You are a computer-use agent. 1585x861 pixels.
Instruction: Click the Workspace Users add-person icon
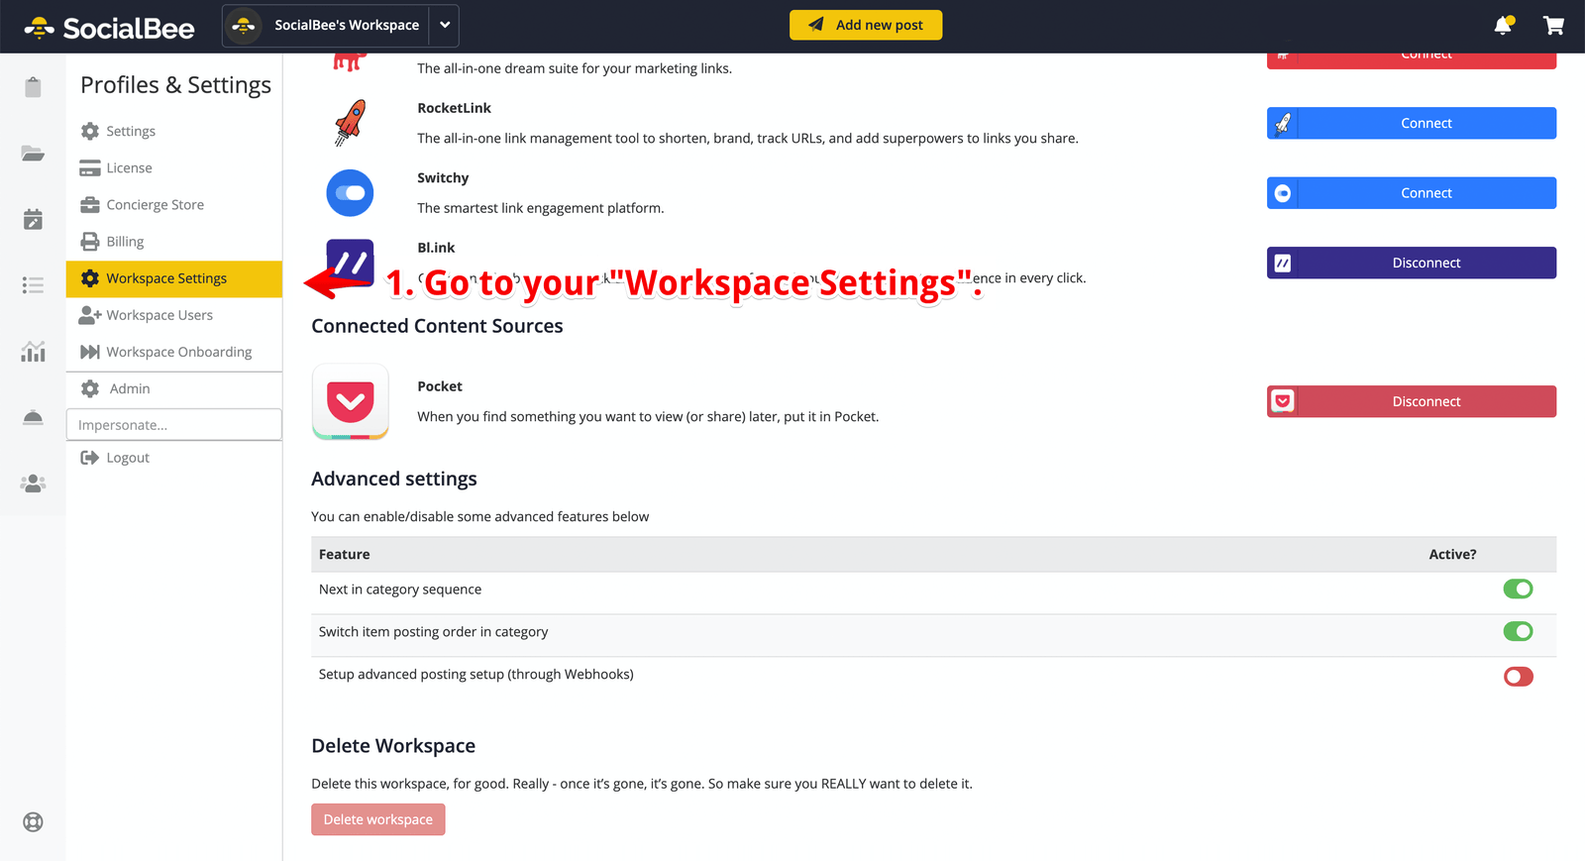pos(90,315)
